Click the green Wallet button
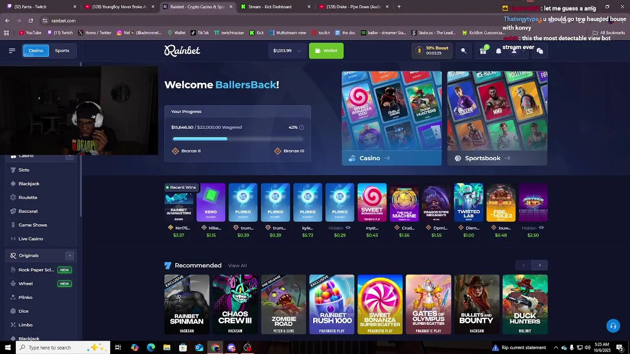 (326, 51)
